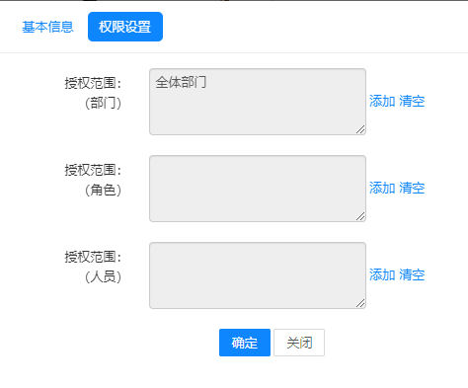This screenshot has width=468, height=388.
Task: Click 清空 for the 部门 scope
Action: (x=412, y=101)
